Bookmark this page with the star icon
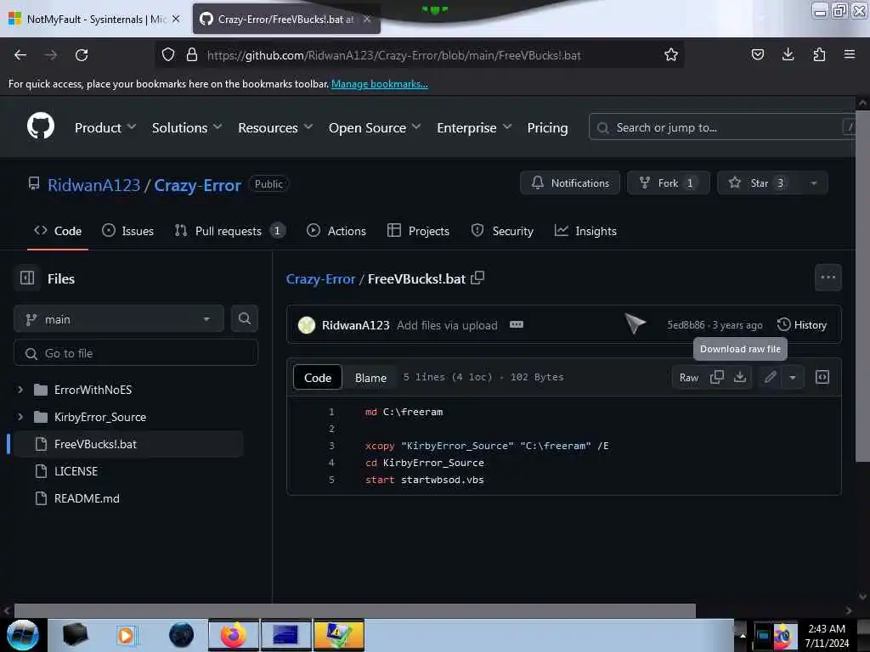Viewport: 870px width, 652px height. [x=671, y=54]
